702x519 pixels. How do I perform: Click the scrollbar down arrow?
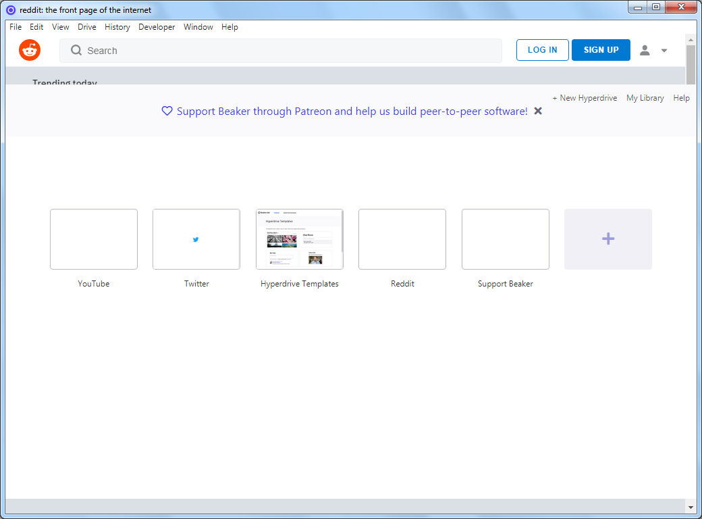pos(691,508)
